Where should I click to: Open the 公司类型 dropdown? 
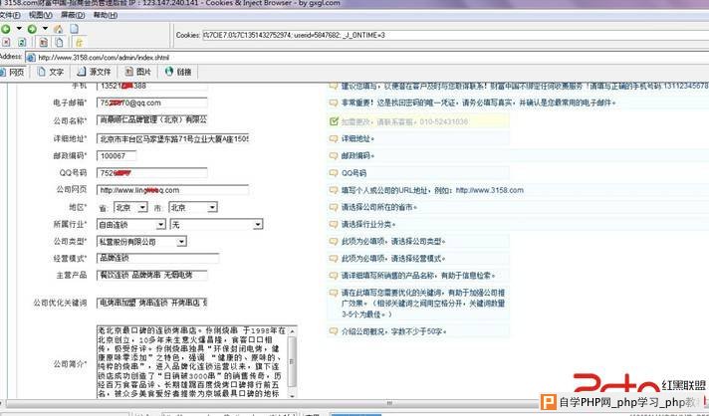point(141,242)
